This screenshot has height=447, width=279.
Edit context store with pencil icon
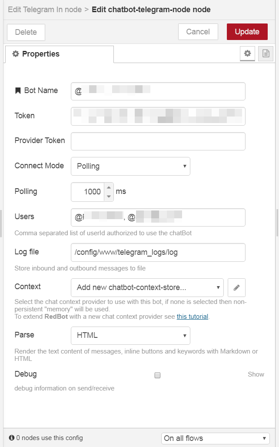236,287
